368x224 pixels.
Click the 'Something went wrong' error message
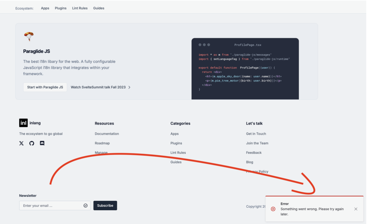click(x=312, y=212)
